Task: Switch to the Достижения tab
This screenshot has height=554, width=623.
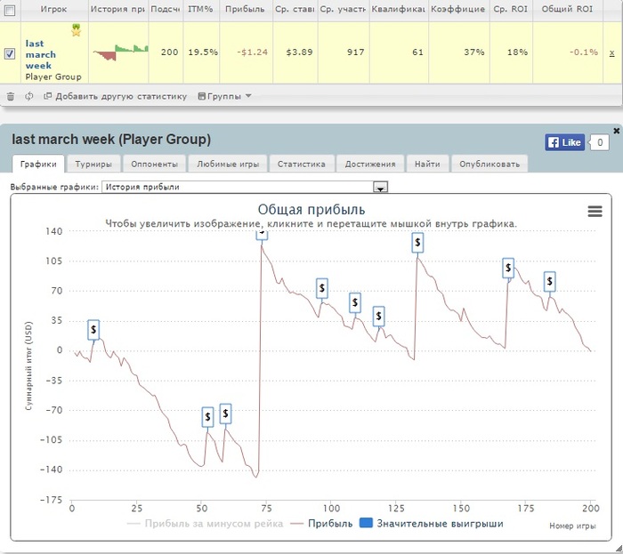Action: (370, 164)
